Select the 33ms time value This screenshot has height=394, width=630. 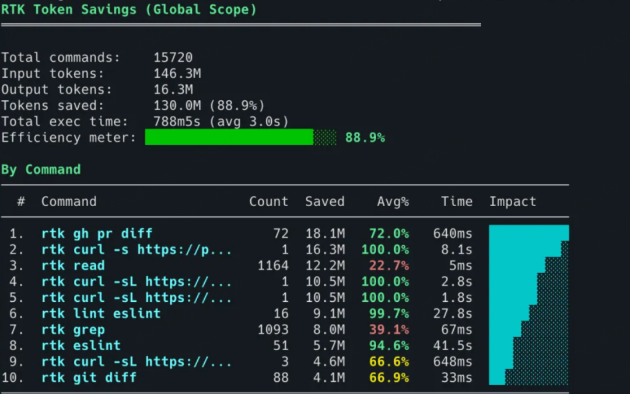point(457,378)
